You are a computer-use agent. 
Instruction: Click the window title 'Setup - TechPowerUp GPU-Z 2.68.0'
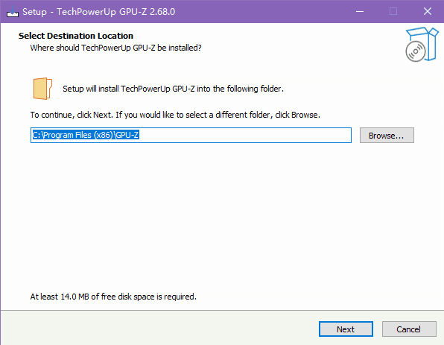tap(99, 12)
